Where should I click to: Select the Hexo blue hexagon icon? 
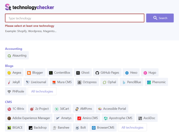[127, 73]
